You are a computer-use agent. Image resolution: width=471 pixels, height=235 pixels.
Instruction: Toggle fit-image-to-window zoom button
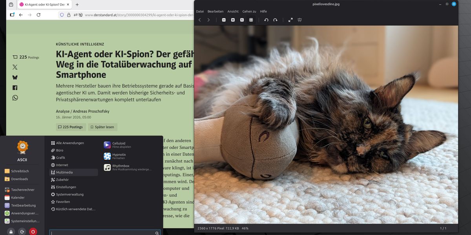click(x=251, y=20)
